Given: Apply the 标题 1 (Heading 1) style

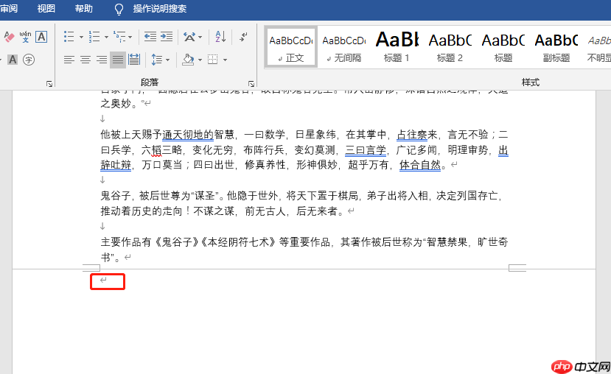Looking at the screenshot, I should (x=397, y=47).
